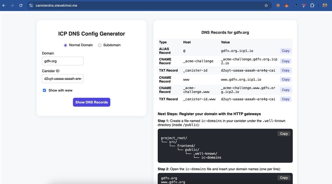This screenshot has height=184, width=332.
Task: Go back with the browser back arrow
Action: pyautogui.click(x=4, y=5)
